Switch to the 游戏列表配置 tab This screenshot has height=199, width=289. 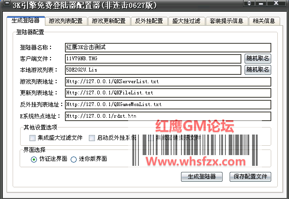[65, 21]
